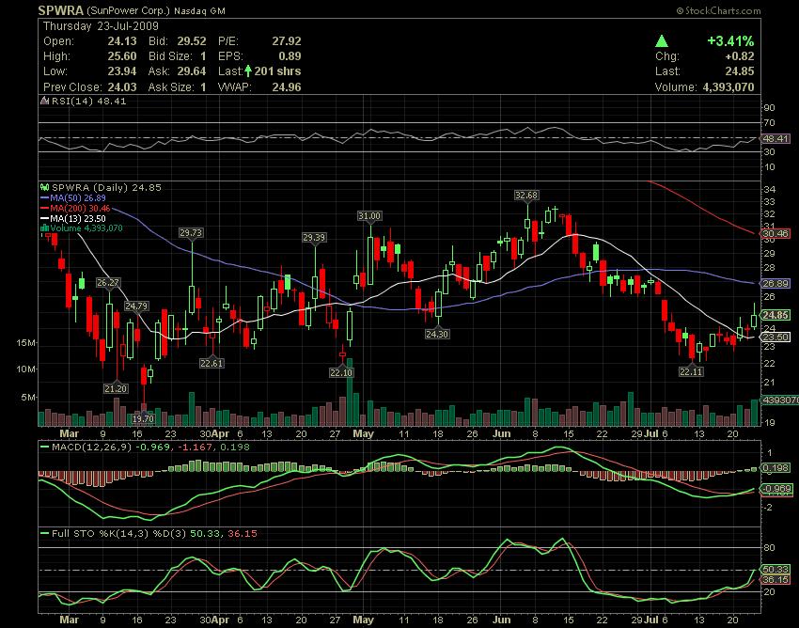
Task: Click the small icon before RSI(14) label
Action: (45, 101)
